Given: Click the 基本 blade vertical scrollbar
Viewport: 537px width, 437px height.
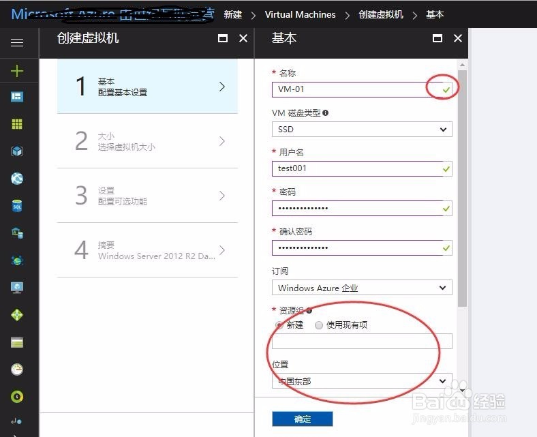Looking at the screenshot, I should [462, 189].
